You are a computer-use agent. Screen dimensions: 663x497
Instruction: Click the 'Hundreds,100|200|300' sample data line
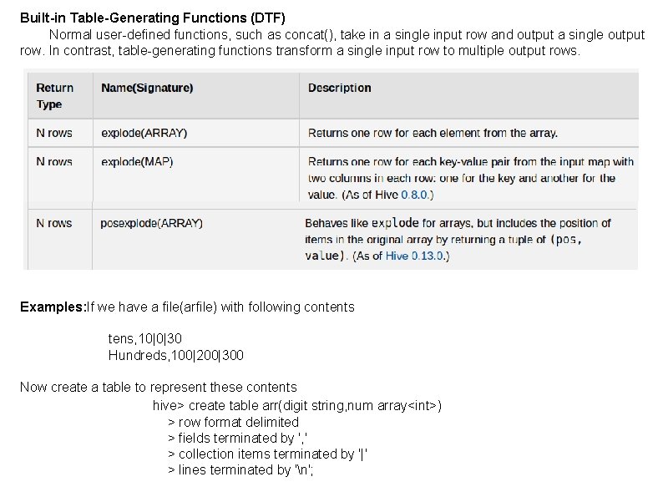(x=175, y=355)
